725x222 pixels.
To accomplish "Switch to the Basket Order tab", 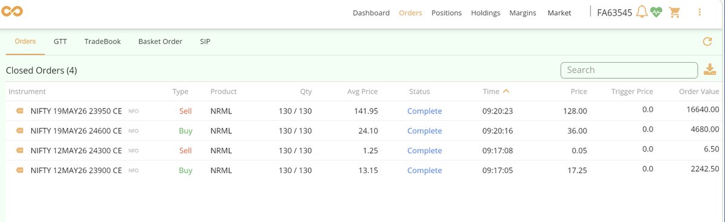I will (160, 42).
